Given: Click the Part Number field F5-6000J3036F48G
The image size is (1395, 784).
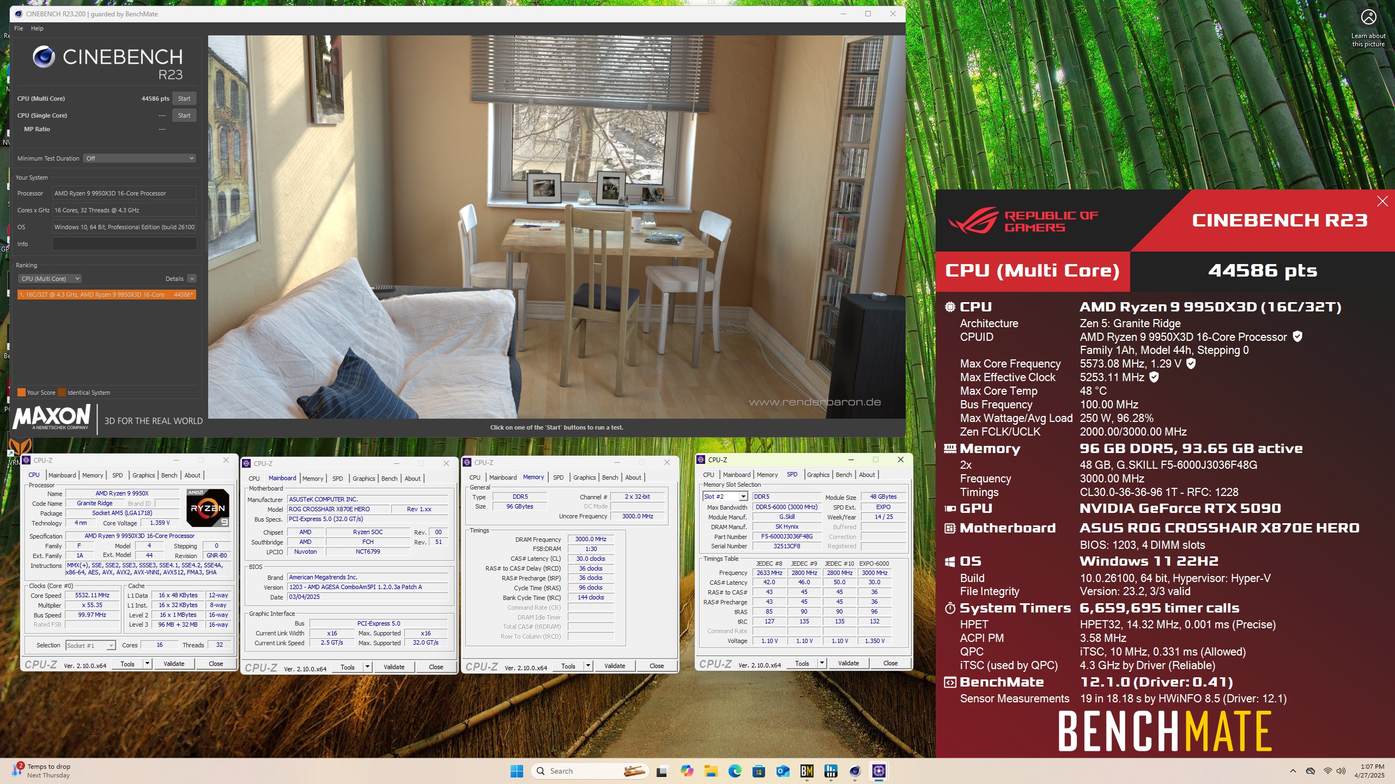Looking at the screenshot, I should [x=787, y=537].
